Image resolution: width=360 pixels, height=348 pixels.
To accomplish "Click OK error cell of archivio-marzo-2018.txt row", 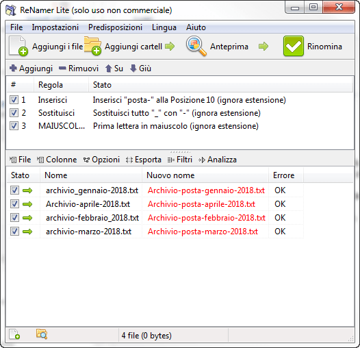I will (280, 232).
